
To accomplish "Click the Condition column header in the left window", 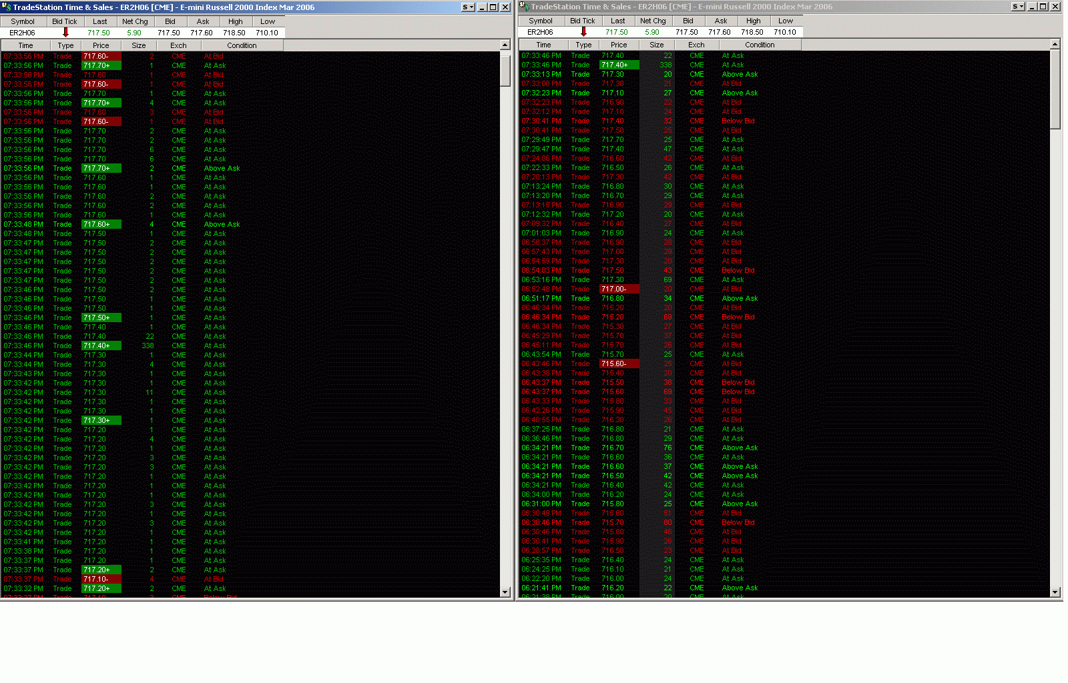I will [x=242, y=45].
